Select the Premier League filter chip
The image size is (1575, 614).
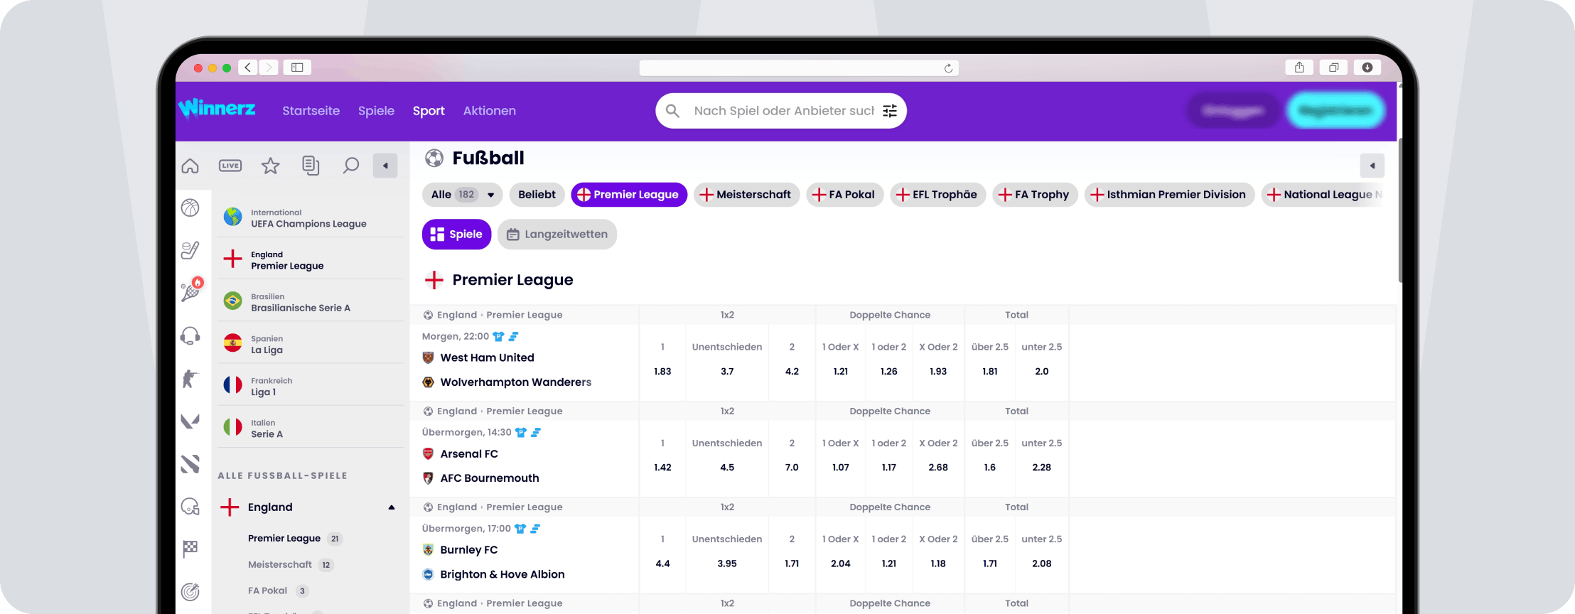[629, 195]
